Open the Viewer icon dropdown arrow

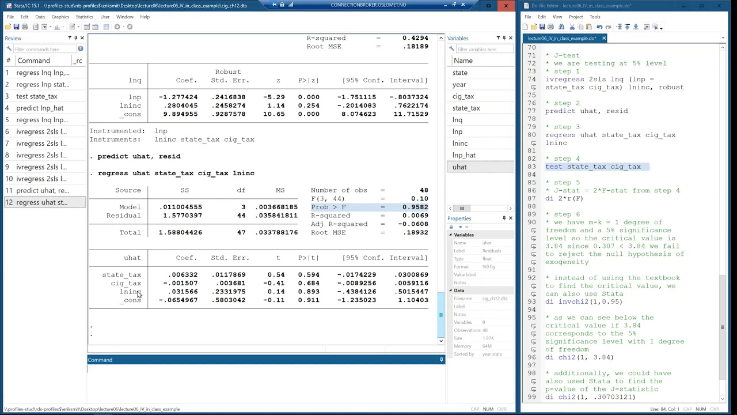51,27
